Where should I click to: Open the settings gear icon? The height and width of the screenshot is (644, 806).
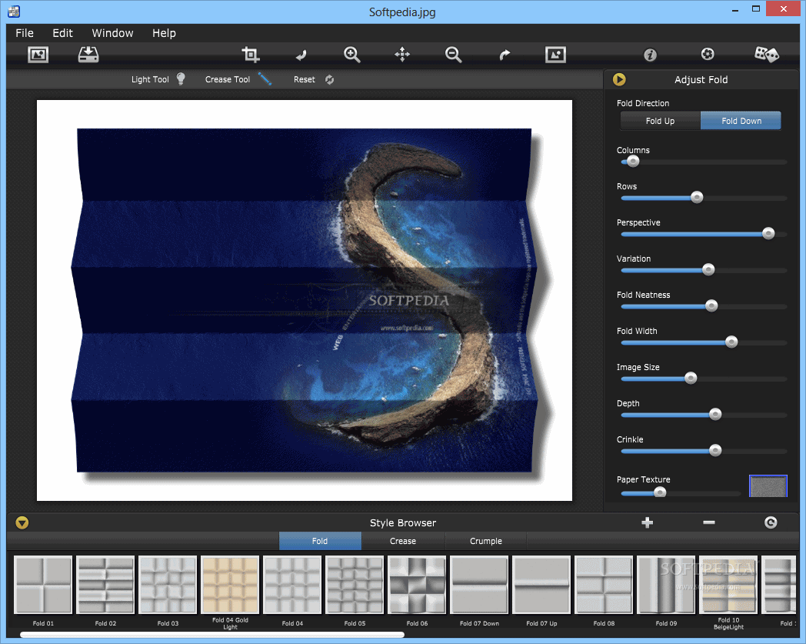click(x=708, y=54)
